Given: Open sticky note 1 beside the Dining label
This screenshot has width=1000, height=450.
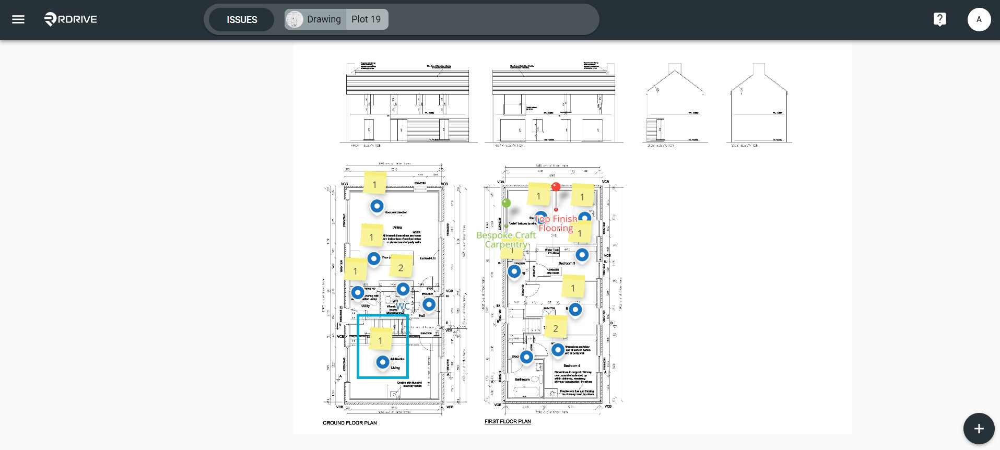Looking at the screenshot, I should 372,236.
